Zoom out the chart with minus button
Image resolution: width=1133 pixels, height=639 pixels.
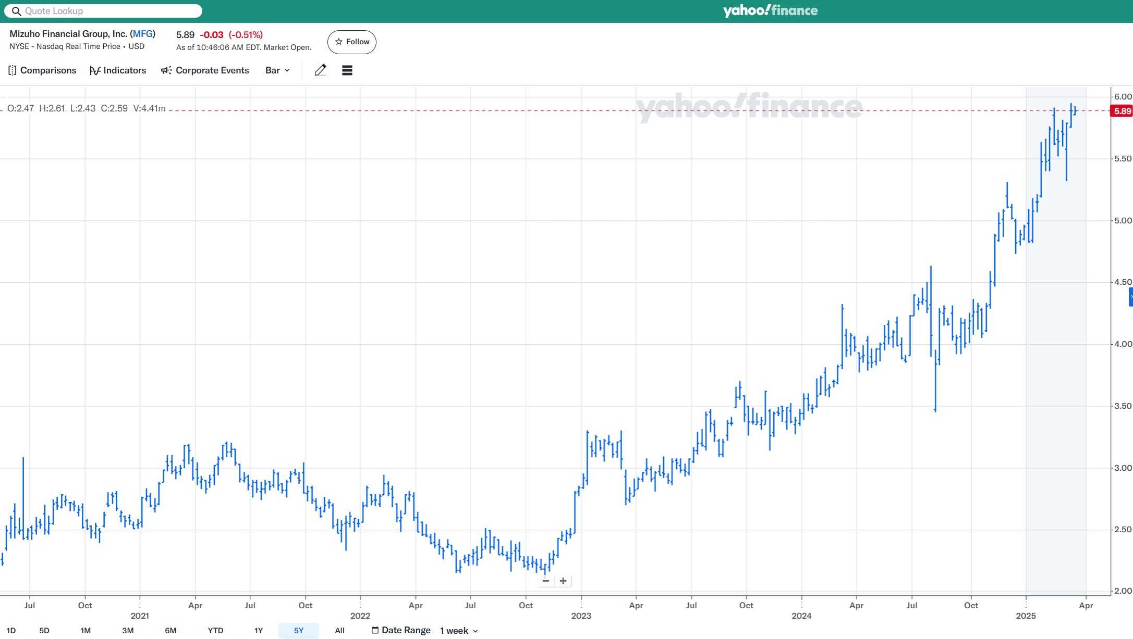tap(546, 581)
